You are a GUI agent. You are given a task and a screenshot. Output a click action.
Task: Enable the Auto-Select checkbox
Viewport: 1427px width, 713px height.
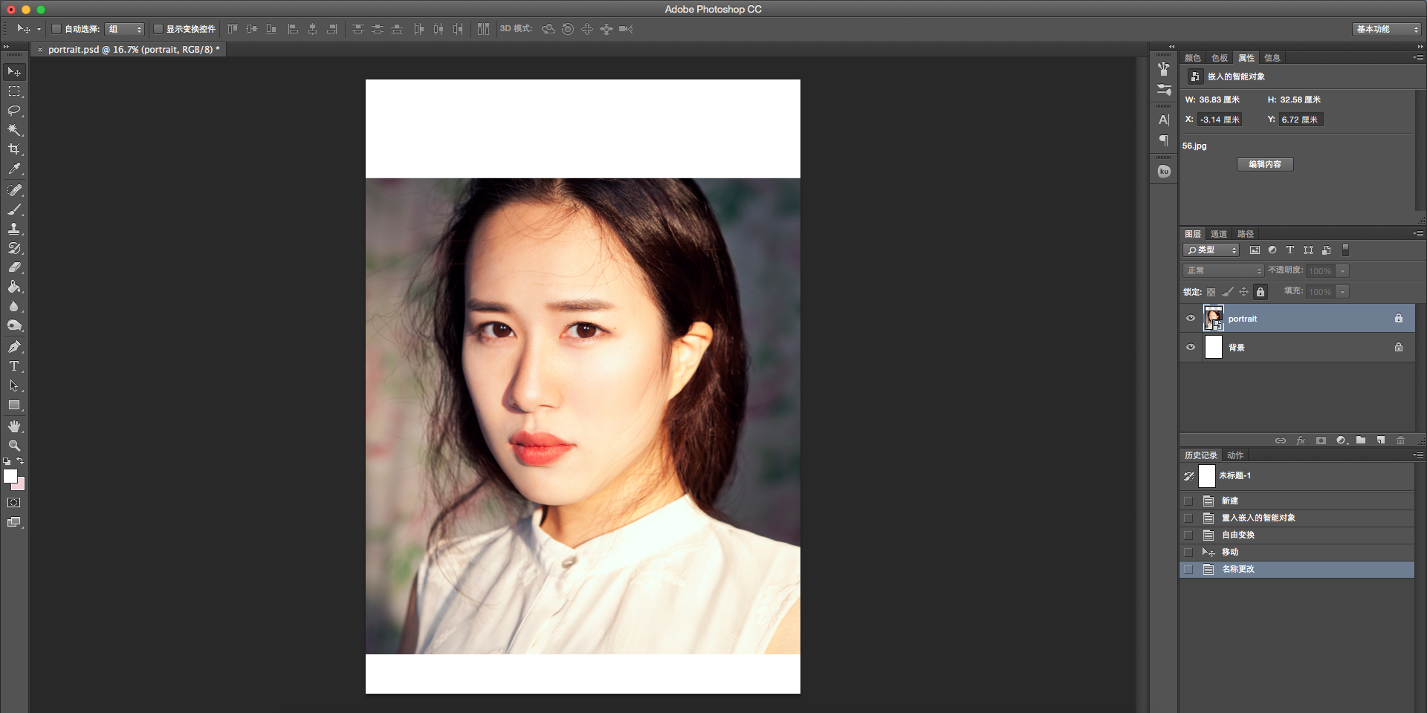(56, 29)
